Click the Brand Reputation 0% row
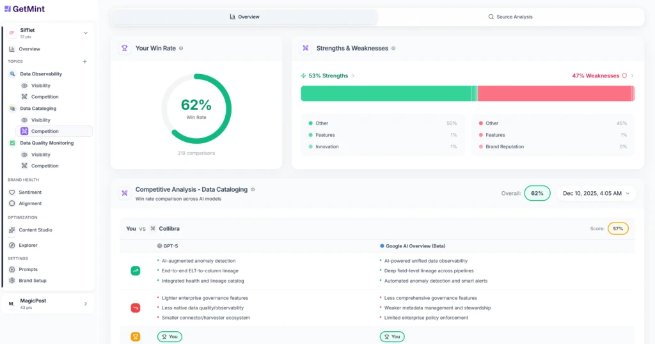Image resolution: width=655 pixels, height=344 pixels. pos(553,147)
